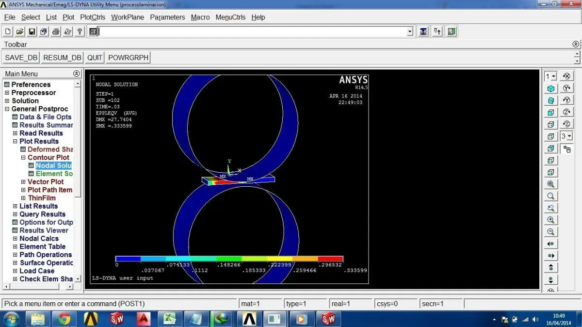The image size is (582, 327).
Task: Click the QUIT toolbar button
Action: pos(95,58)
